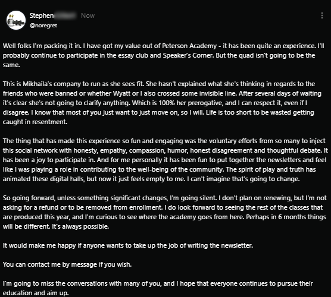Click the paragraph starting "So going forward"
This screenshot has width=331, height=297.
(x=165, y=212)
